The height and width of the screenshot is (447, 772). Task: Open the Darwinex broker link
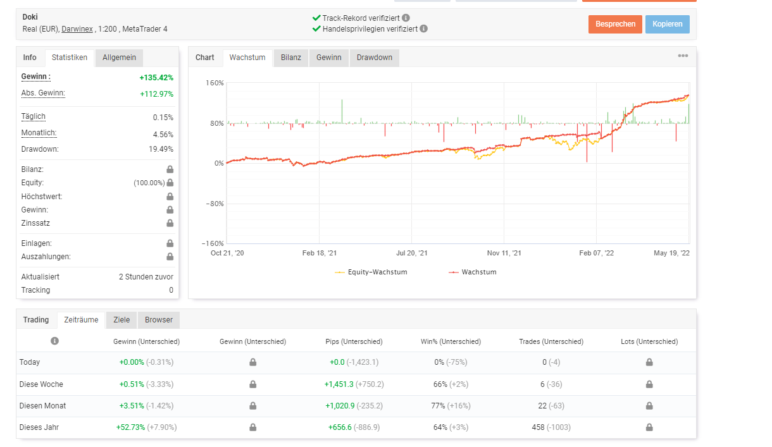[x=78, y=29]
